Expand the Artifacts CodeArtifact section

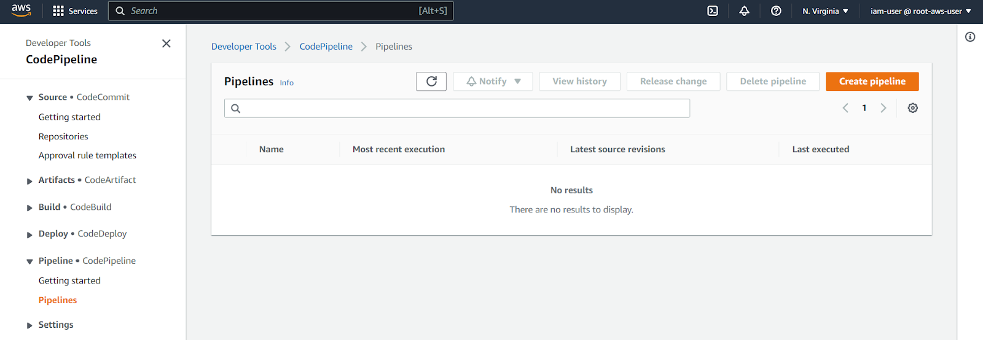tap(29, 180)
